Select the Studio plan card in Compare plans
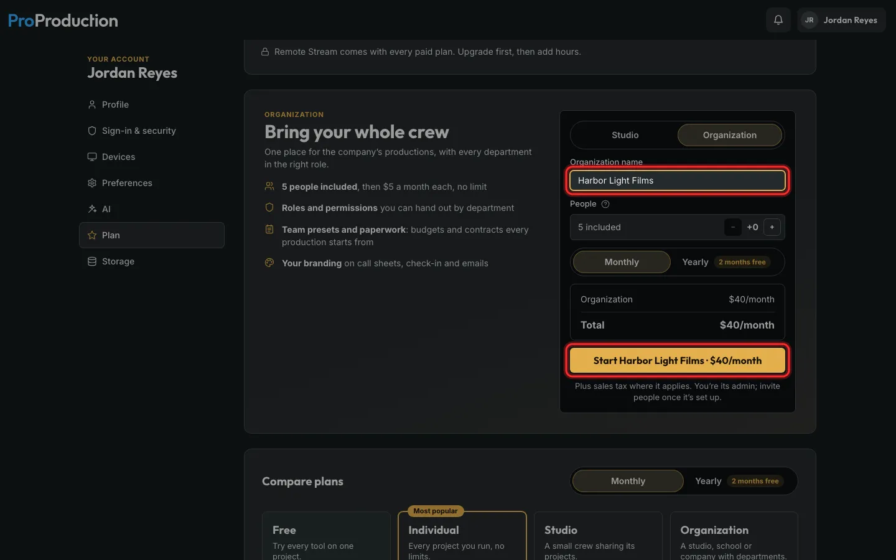This screenshot has width=896, height=560. (598, 536)
